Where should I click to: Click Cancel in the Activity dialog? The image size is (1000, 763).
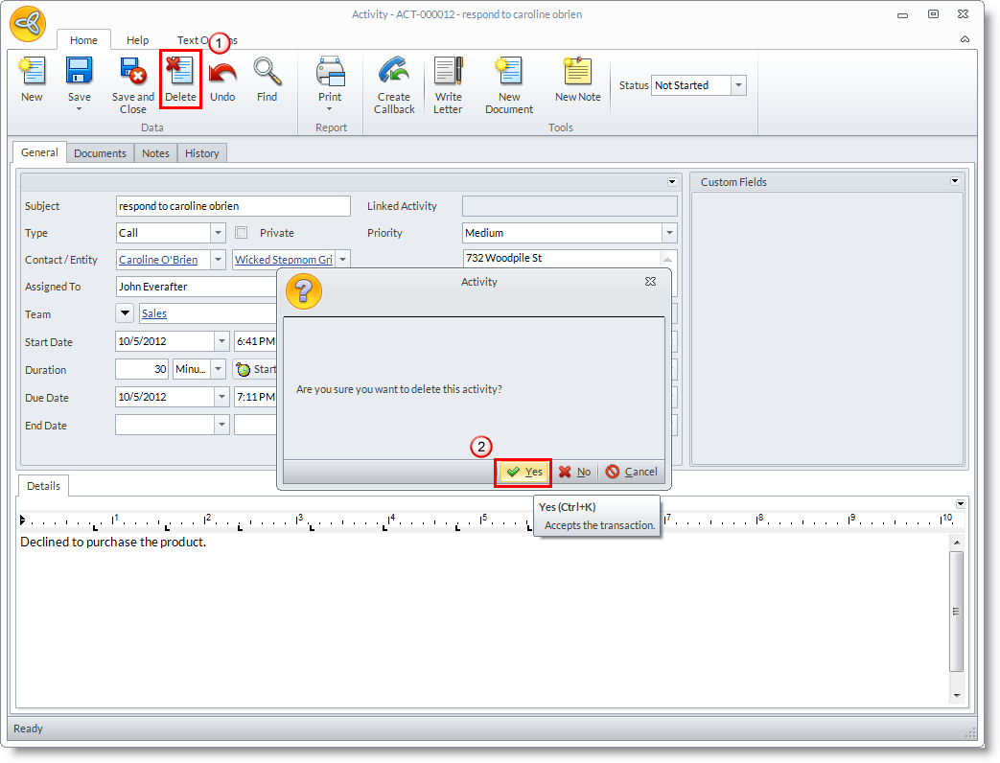632,472
